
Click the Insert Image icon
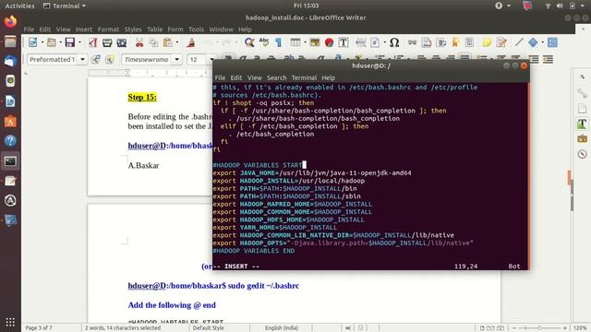(315, 42)
